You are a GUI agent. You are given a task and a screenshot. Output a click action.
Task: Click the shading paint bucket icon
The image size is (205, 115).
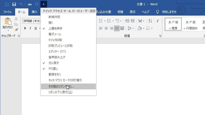[140, 28]
